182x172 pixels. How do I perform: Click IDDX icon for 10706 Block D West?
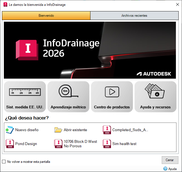coord(58,144)
